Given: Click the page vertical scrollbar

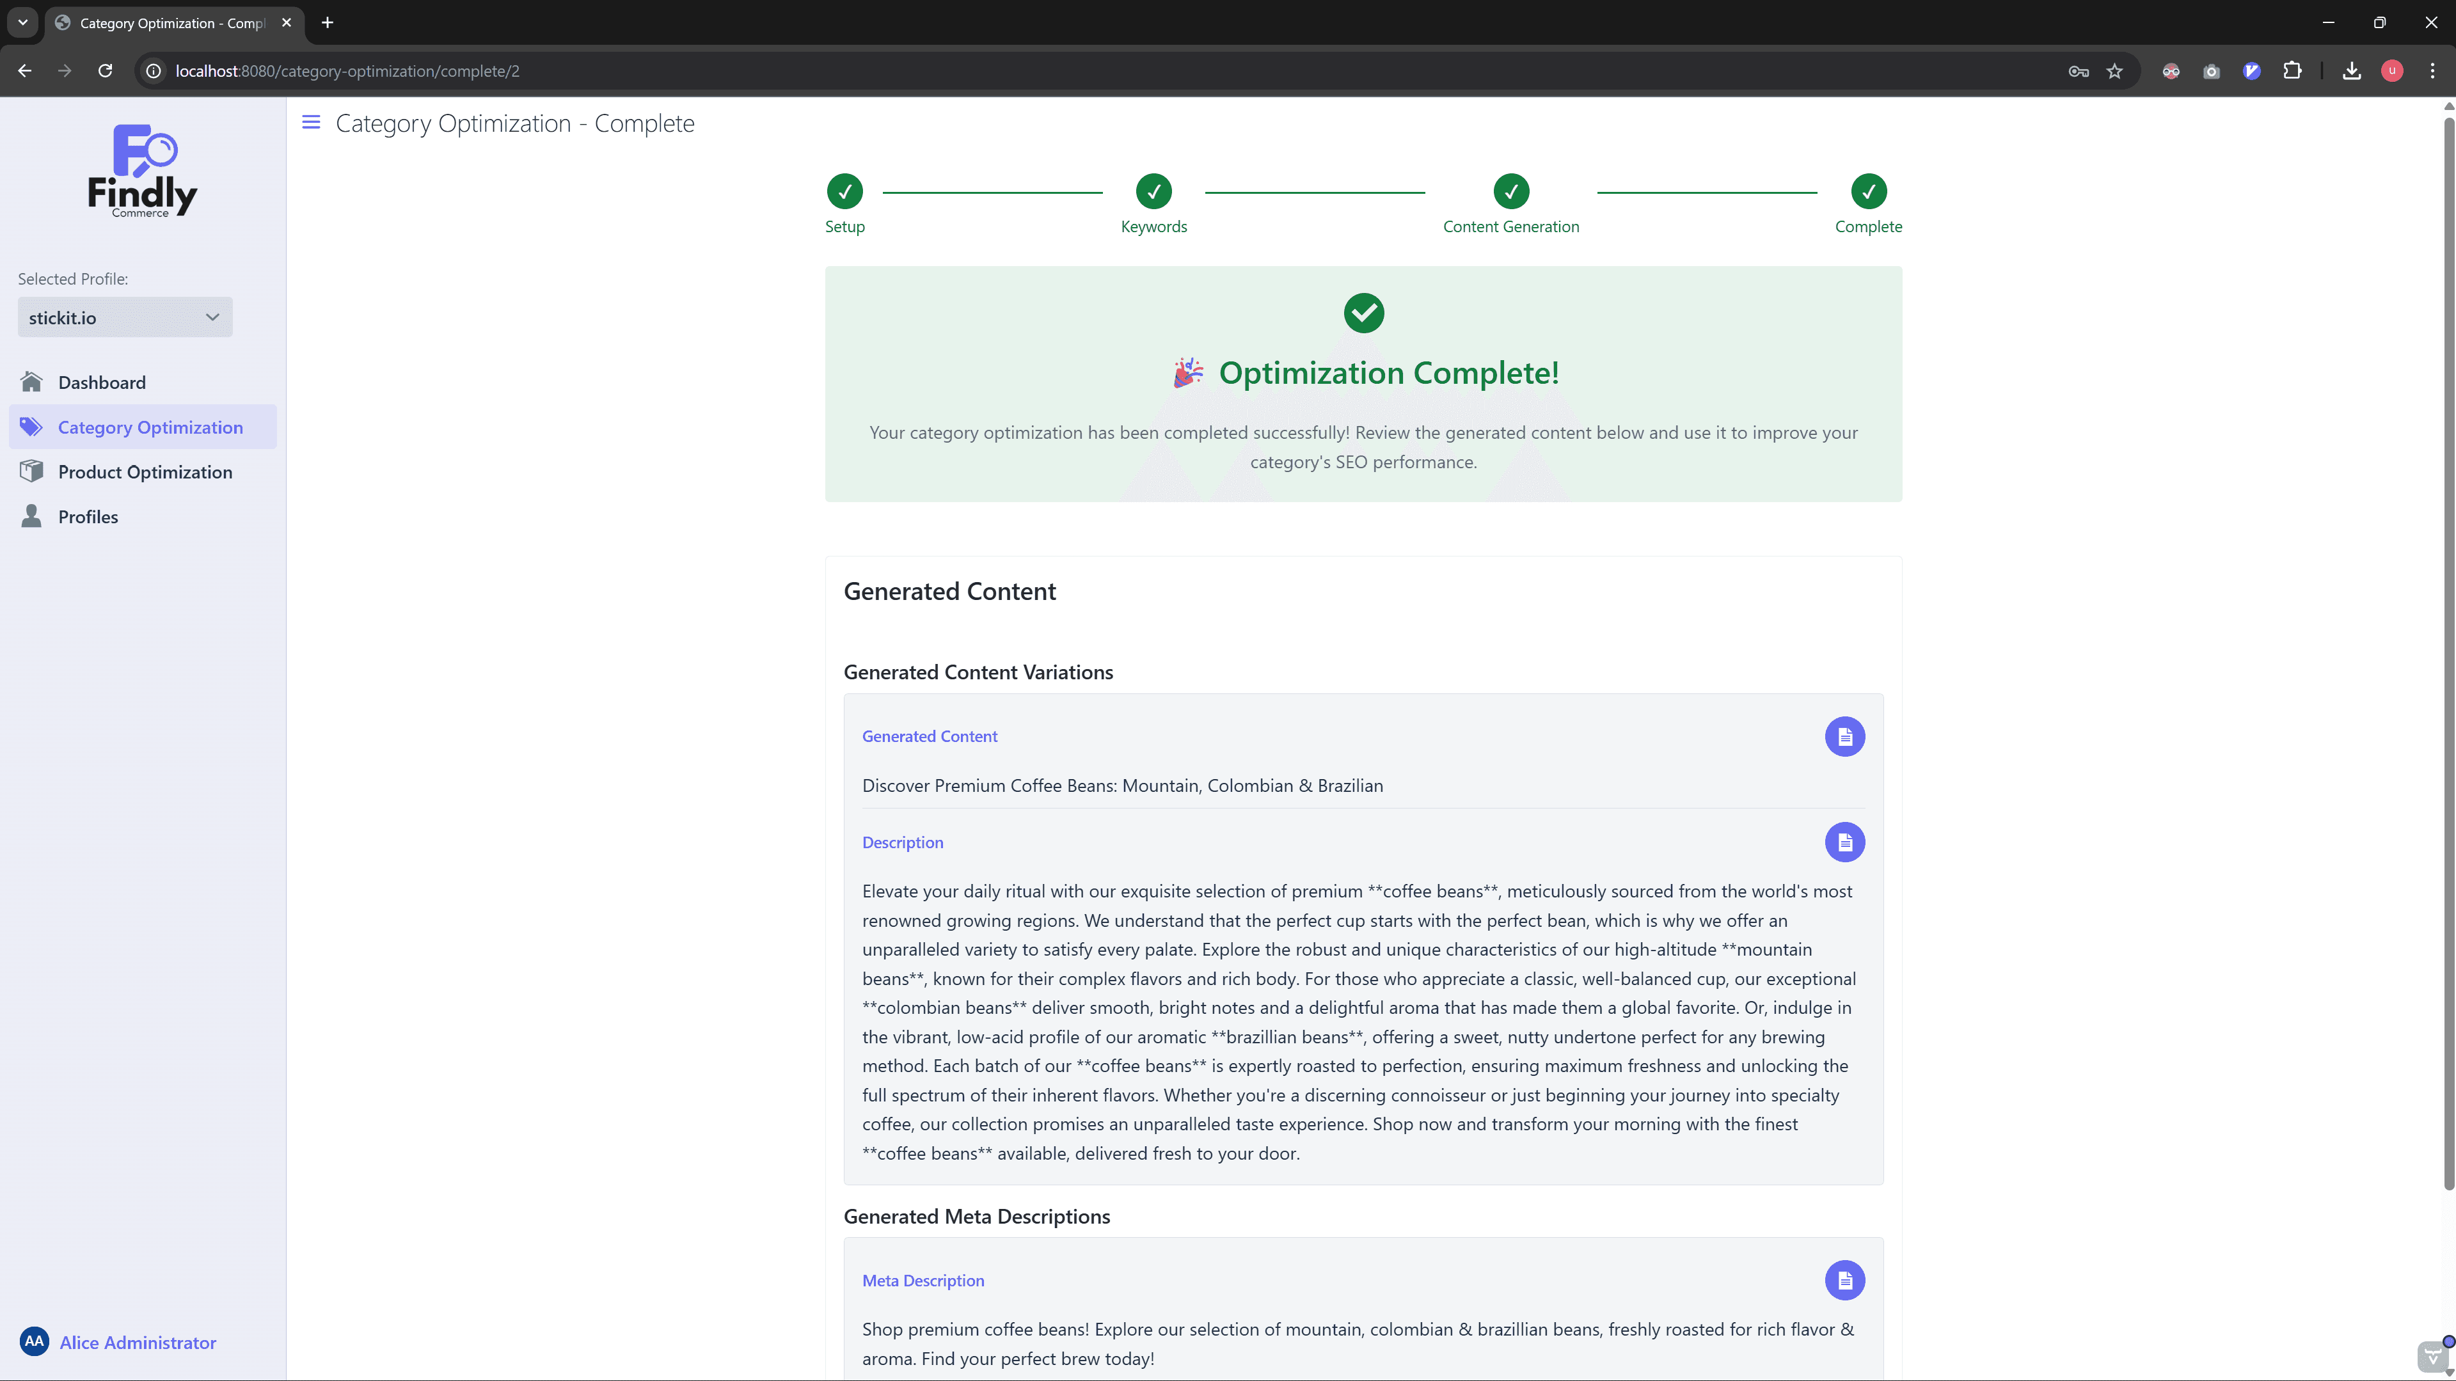Looking at the screenshot, I should [x=2448, y=648].
